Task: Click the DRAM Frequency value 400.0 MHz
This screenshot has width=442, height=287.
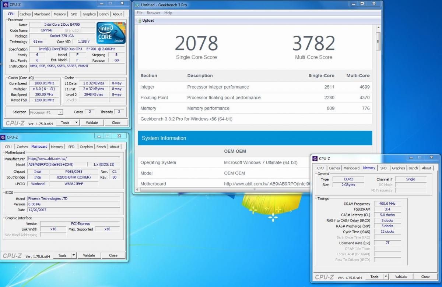Action: (x=387, y=204)
